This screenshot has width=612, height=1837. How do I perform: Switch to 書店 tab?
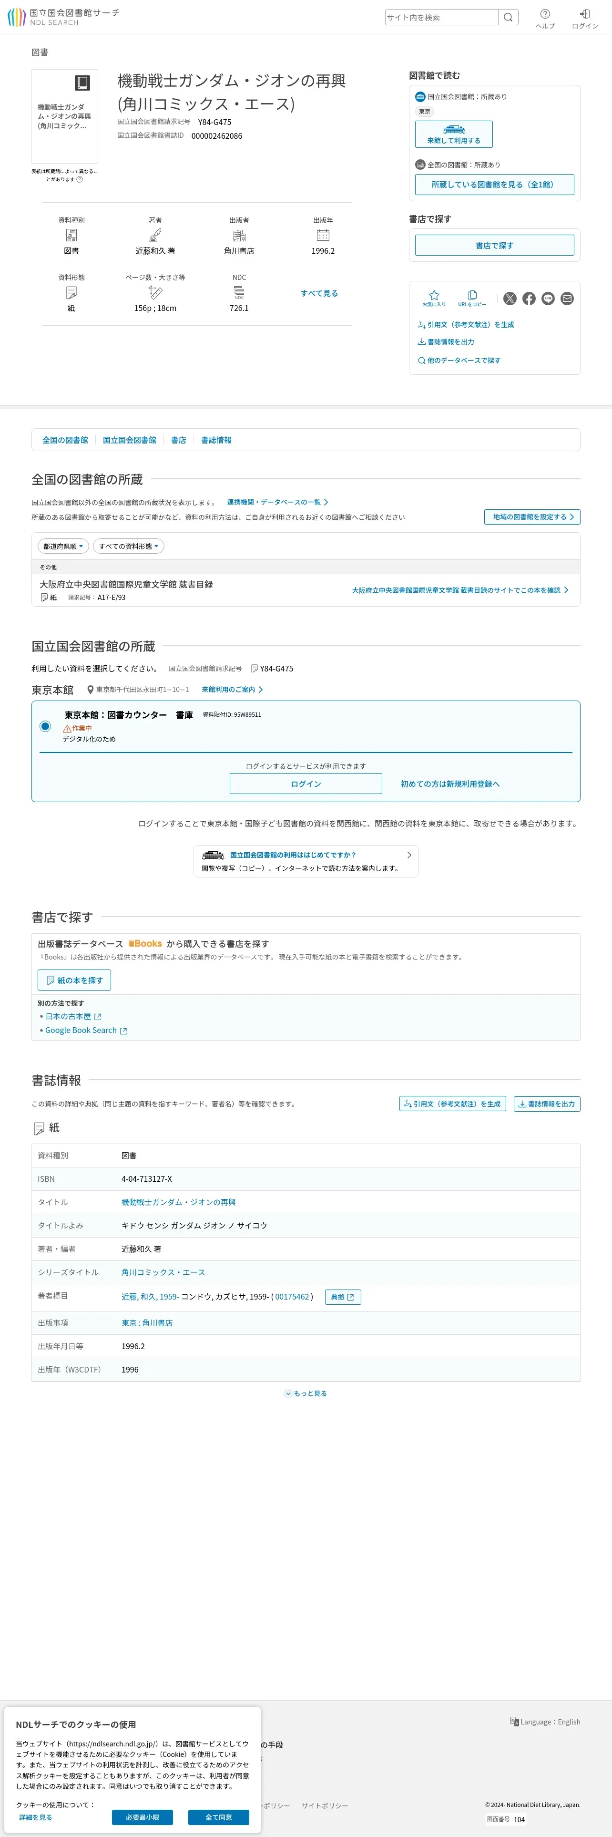pyautogui.click(x=178, y=440)
